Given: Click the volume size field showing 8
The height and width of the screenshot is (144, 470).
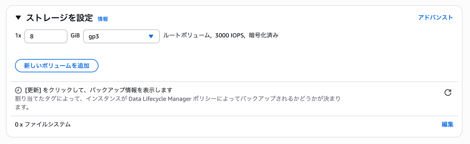Looking at the screenshot, I should point(46,36).
